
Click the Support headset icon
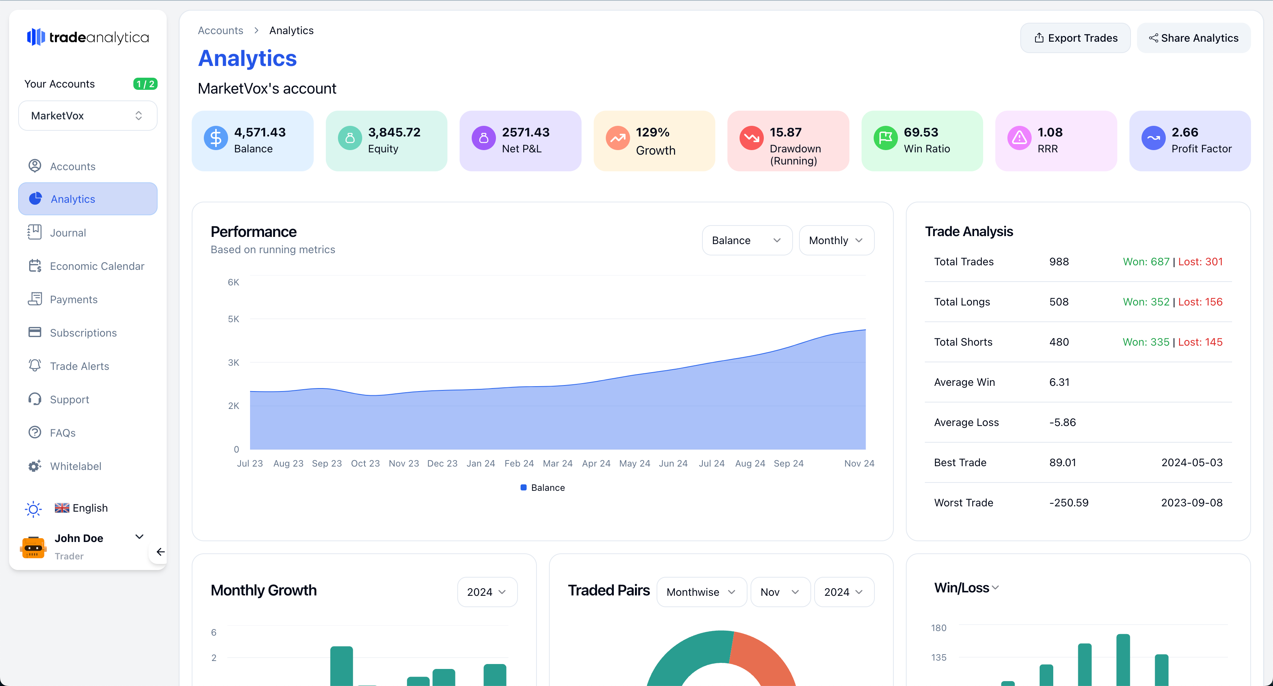tap(34, 398)
